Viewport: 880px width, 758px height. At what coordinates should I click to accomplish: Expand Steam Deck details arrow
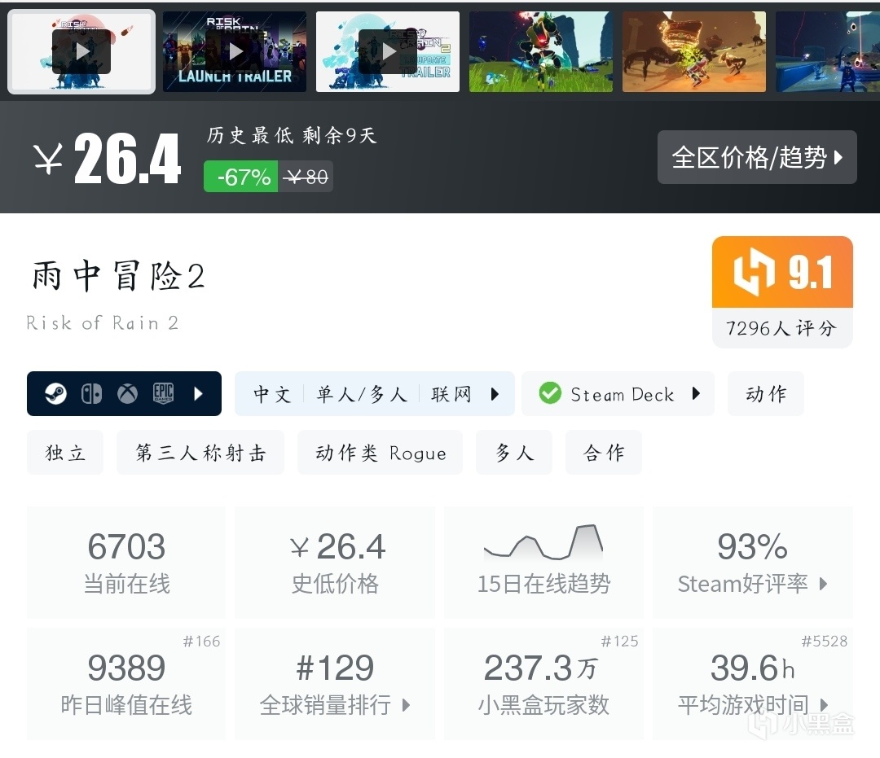pyautogui.click(x=696, y=393)
